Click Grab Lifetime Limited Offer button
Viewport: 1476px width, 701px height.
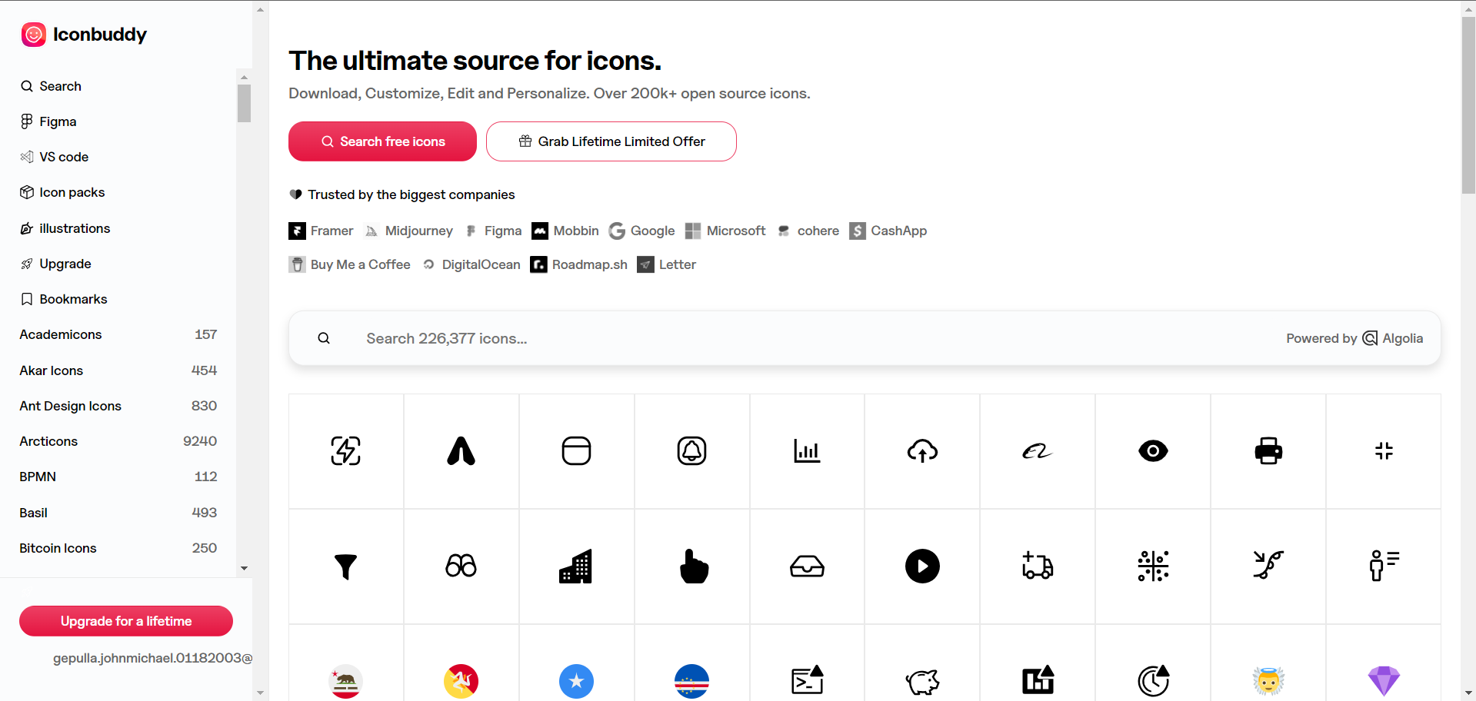tap(611, 141)
